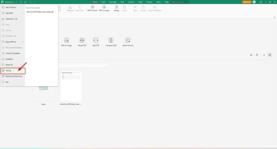Switch to the Home ribbon tab
The width and height of the screenshot is (277, 149).
(95, 2)
